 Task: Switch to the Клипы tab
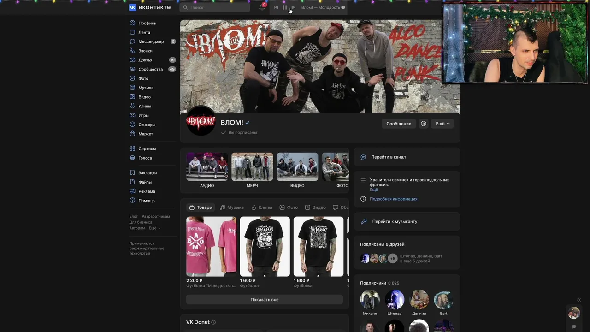(x=261, y=207)
